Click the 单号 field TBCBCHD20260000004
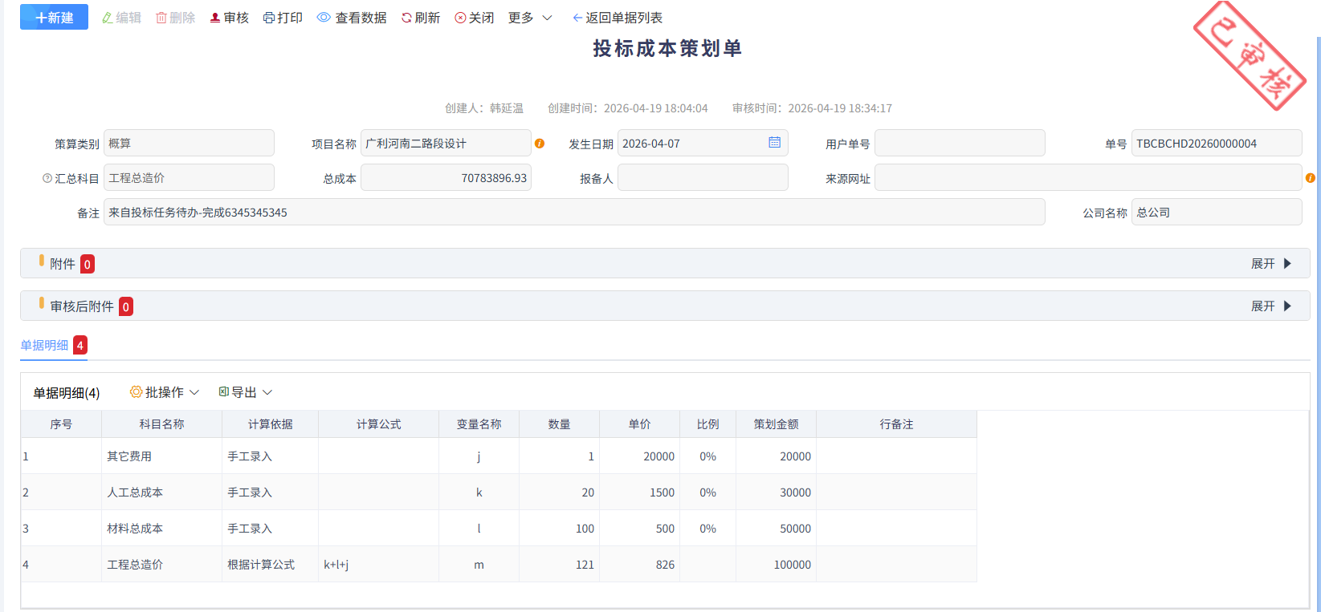The image size is (1321, 612). click(x=1217, y=143)
